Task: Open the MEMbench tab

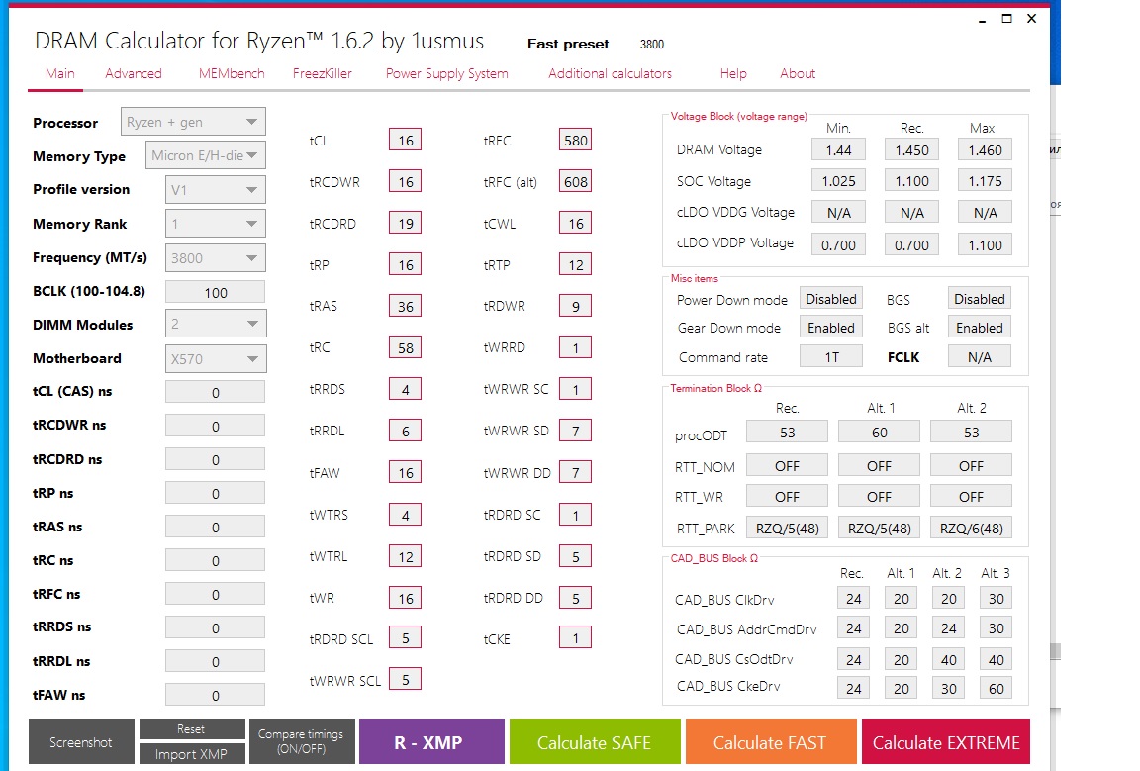Action: (x=232, y=73)
